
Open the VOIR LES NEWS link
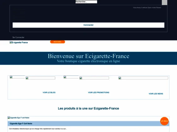click(x=156, y=94)
